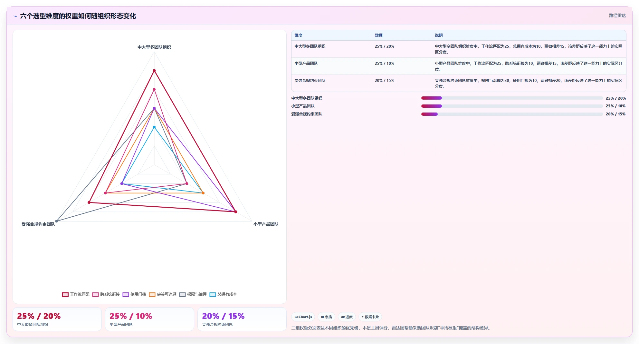639x344 pixels.
Task: Click the 小型产品团队 progress bar
Action: click(512, 106)
